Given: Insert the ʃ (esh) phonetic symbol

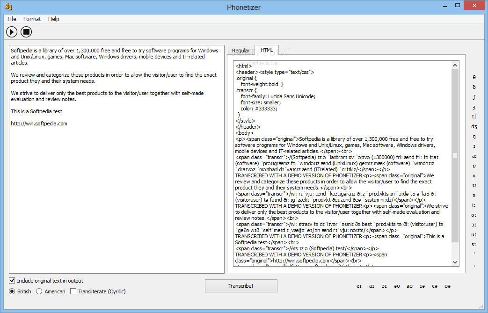Looking at the screenshot, I should coord(474,97).
